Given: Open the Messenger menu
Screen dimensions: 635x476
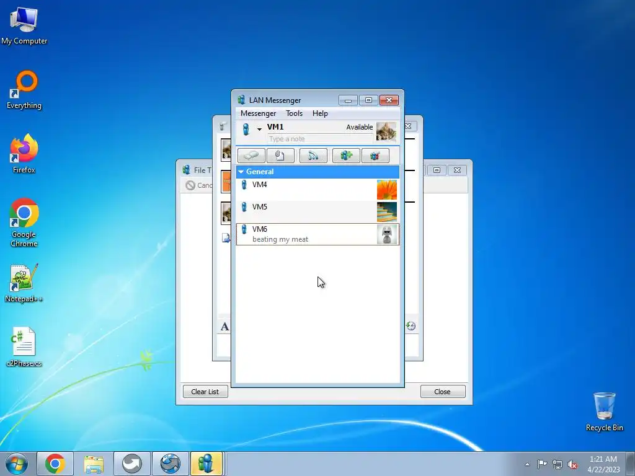Looking at the screenshot, I should 258,113.
